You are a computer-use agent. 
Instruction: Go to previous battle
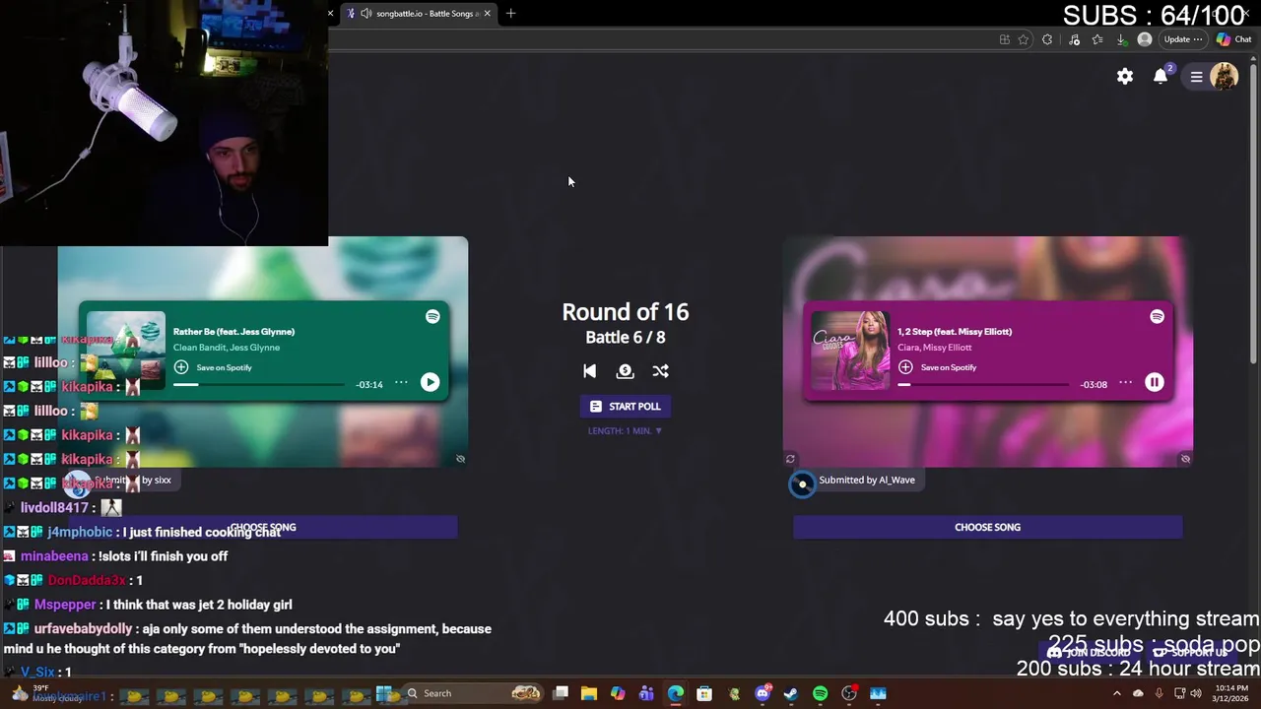589,371
